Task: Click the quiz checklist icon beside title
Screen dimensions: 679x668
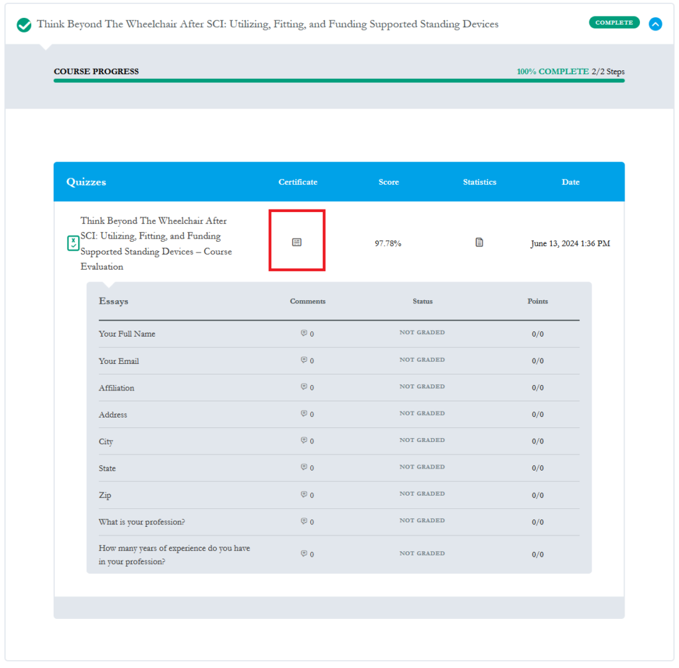Action: pyautogui.click(x=73, y=243)
